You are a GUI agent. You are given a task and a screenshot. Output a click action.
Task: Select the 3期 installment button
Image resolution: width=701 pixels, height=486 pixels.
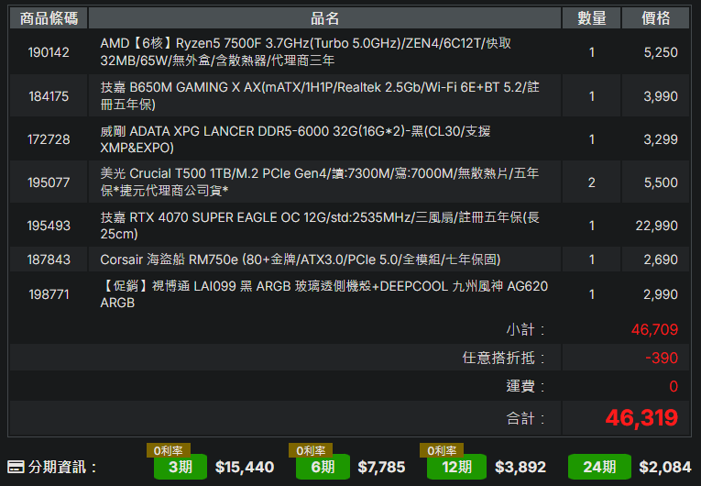click(x=181, y=467)
